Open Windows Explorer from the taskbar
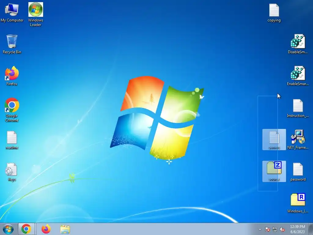 [65, 229]
